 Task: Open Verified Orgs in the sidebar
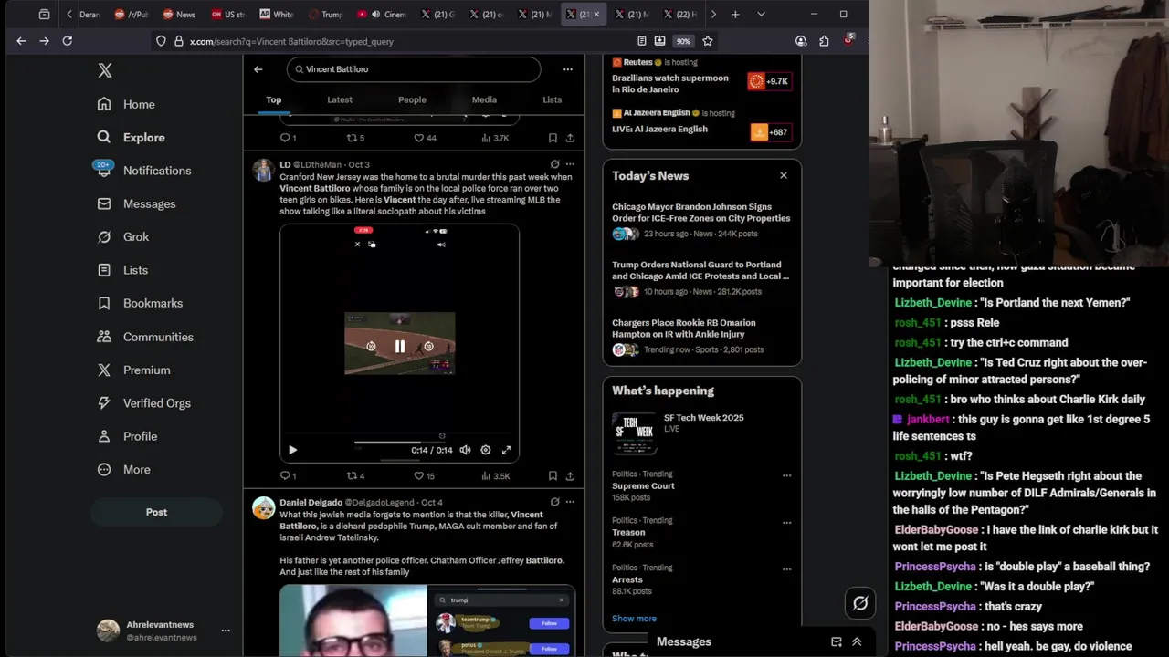[144, 402]
